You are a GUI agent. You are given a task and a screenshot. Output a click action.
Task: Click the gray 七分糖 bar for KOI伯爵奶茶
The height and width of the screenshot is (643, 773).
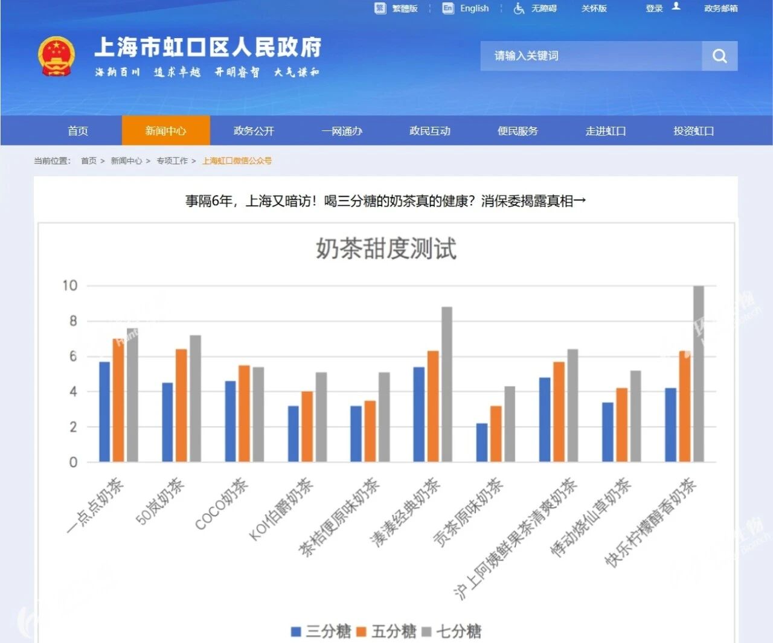coord(321,417)
